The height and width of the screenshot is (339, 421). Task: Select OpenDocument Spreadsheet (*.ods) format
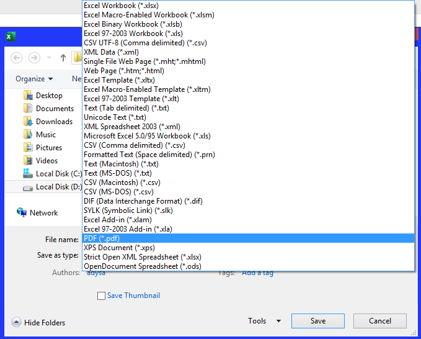[x=142, y=266]
